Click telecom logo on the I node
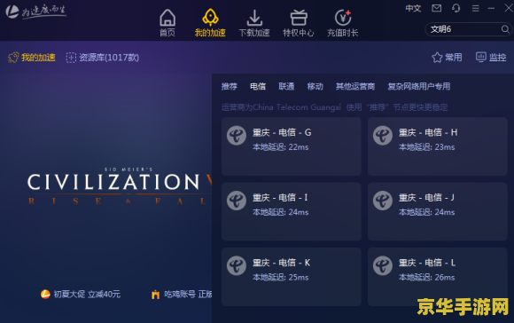The image size is (514, 323). (x=237, y=201)
